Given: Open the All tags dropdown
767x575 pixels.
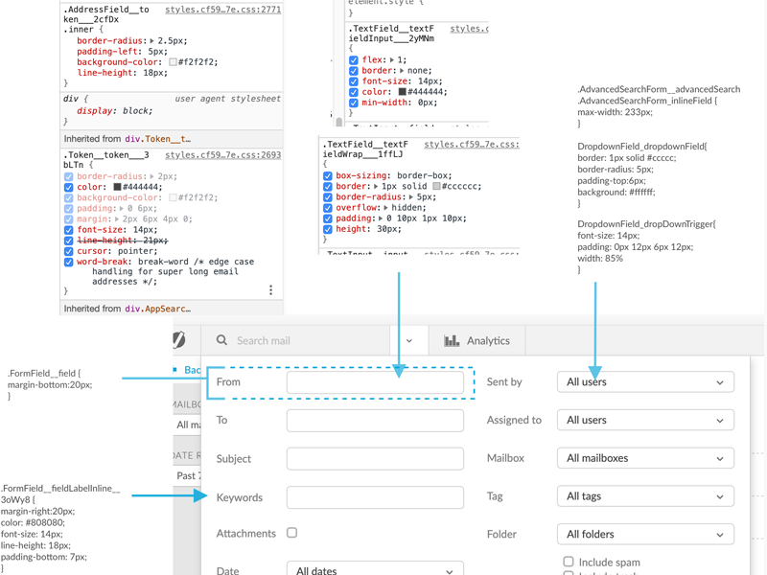Looking at the screenshot, I should (645, 496).
